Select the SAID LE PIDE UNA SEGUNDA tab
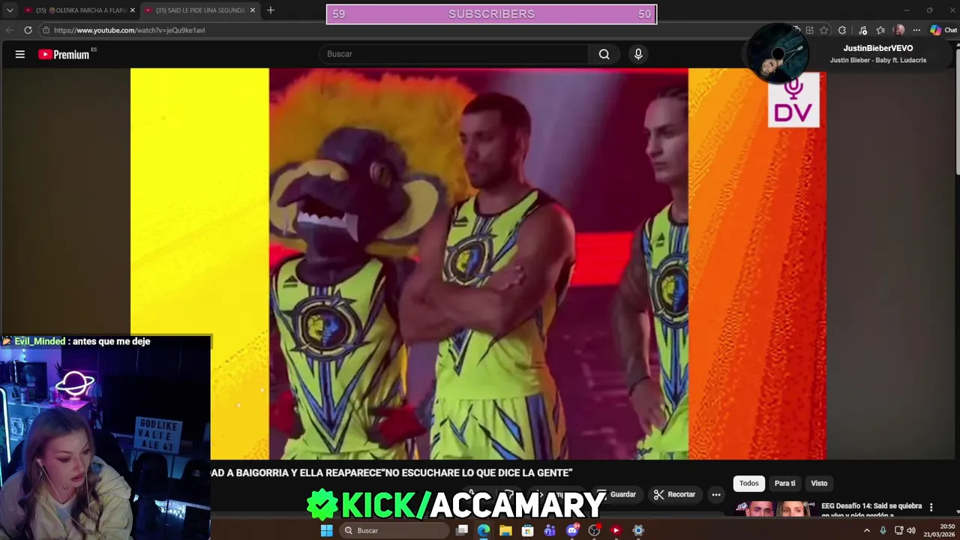The width and height of the screenshot is (960, 540). [x=200, y=10]
